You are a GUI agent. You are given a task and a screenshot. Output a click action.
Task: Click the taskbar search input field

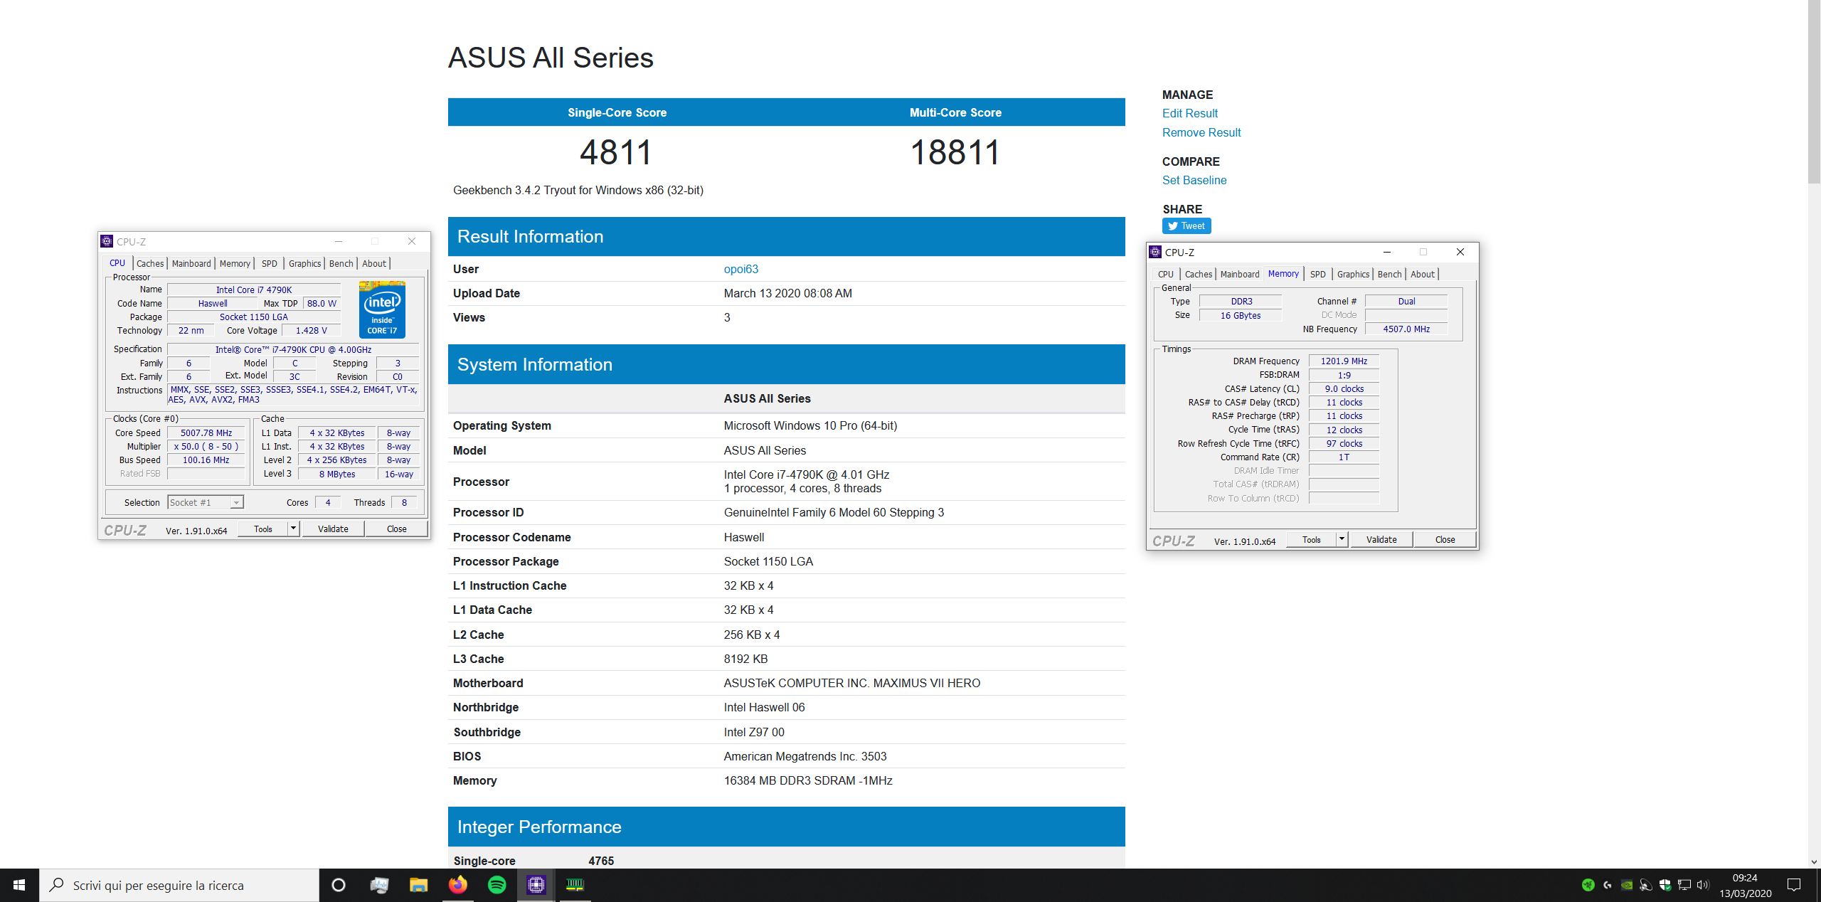(179, 885)
